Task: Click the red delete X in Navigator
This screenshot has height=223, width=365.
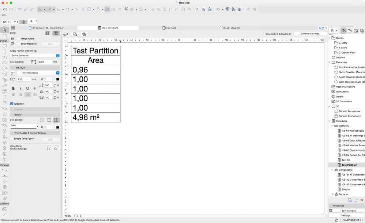Action: [x=362, y=200]
